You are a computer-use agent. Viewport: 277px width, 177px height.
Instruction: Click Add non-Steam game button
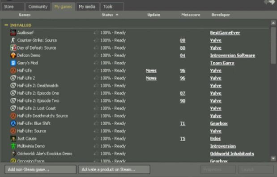tap(40, 169)
